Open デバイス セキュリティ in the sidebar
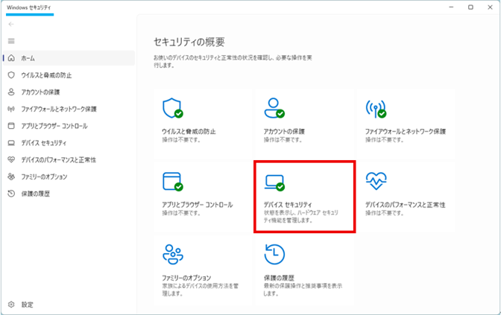The width and height of the screenshot is (501, 315). tap(43, 143)
